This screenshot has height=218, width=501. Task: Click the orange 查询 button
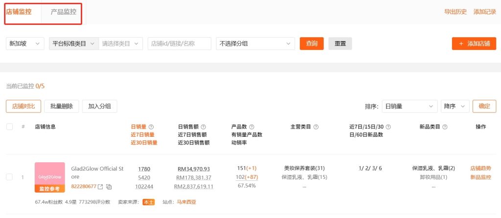(x=312, y=44)
